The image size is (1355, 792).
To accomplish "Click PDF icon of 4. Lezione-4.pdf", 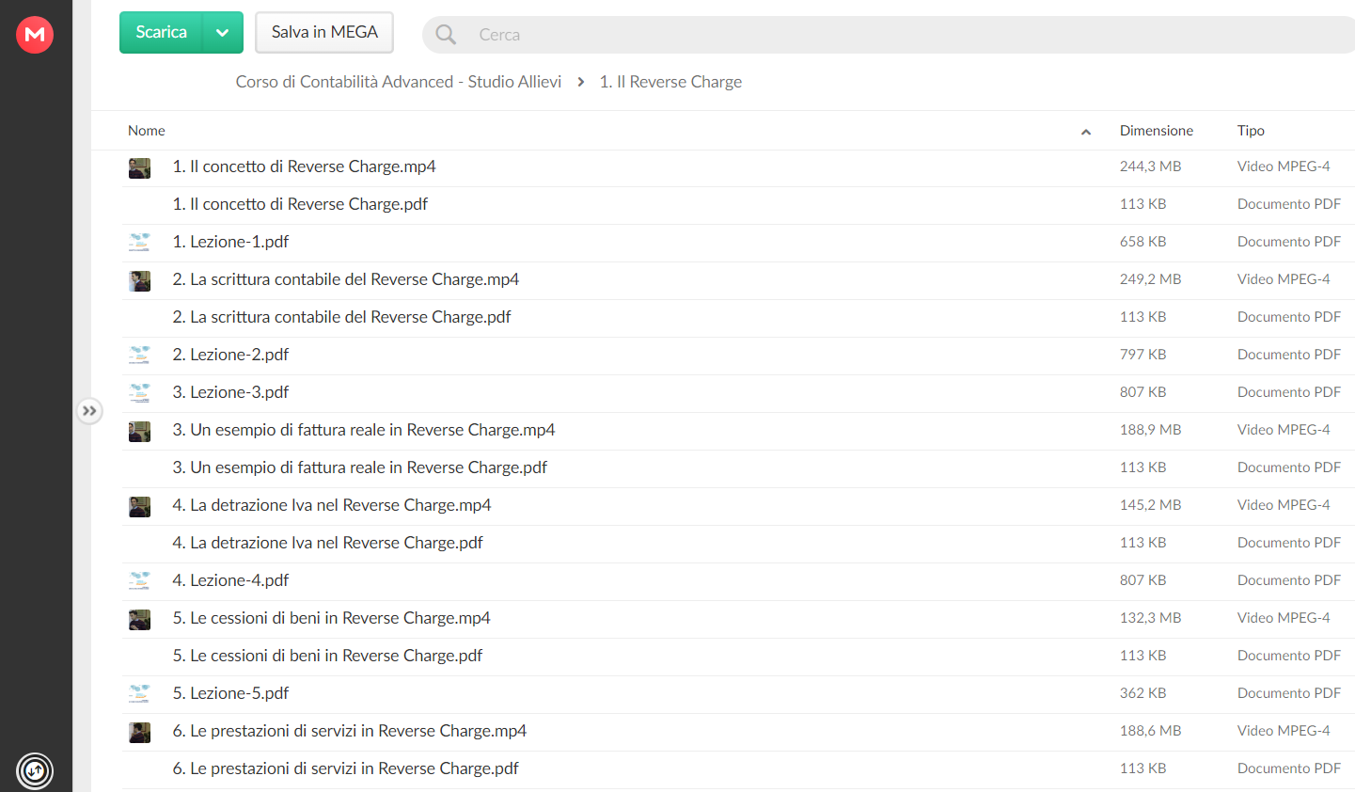I will (139, 581).
